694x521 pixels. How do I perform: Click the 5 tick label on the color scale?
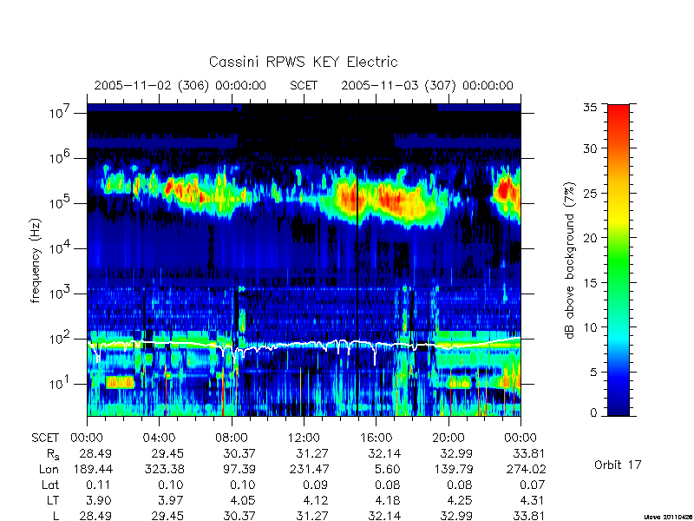[593, 372]
